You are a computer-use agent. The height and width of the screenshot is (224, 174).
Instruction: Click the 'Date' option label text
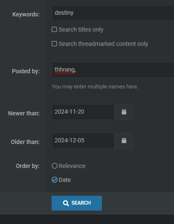point(65,180)
